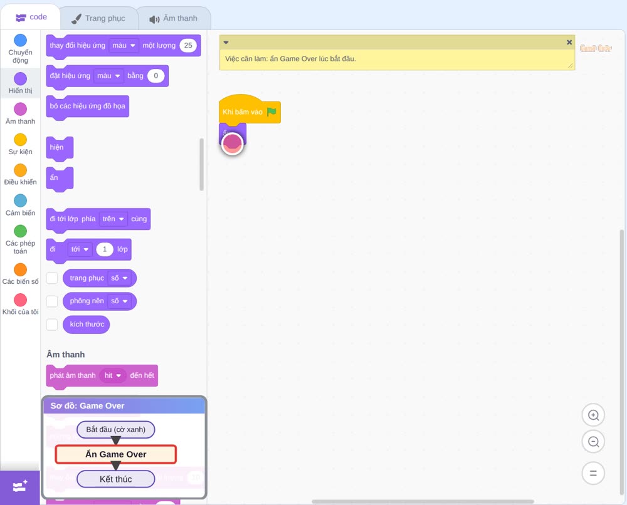This screenshot has height=505, width=627.
Task: Reset workspace zoom to default
Action: [x=593, y=473]
